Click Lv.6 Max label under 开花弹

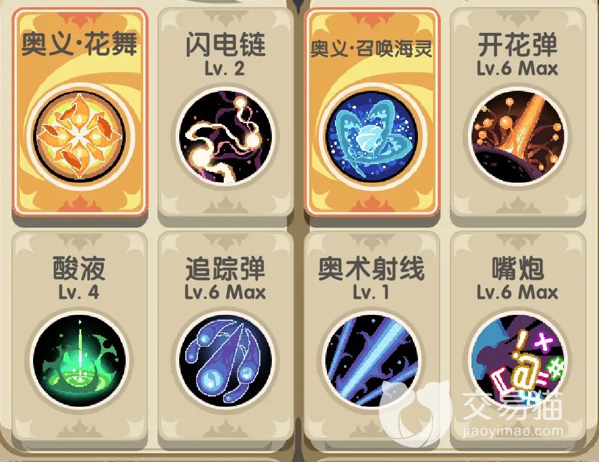click(x=517, y=68)
